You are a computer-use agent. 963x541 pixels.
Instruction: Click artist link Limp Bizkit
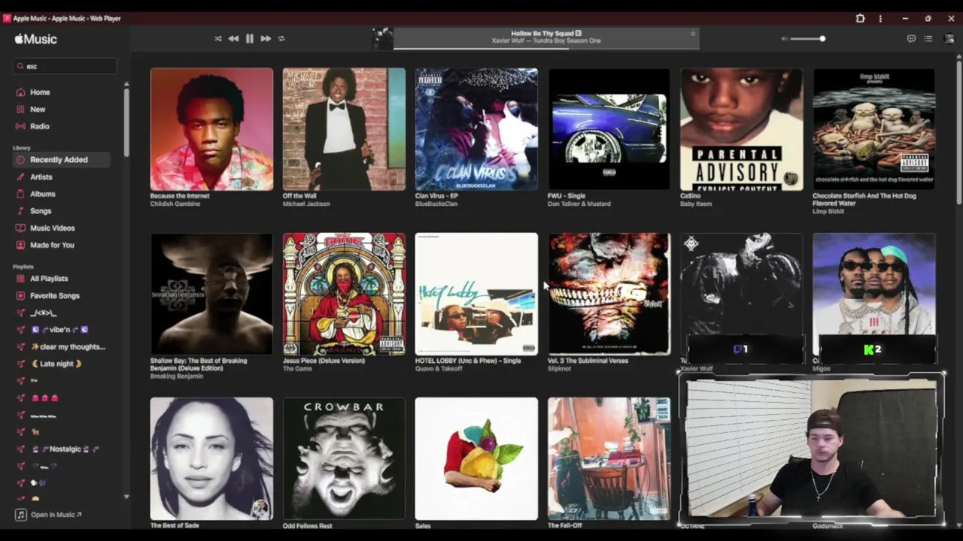(829, 211)
